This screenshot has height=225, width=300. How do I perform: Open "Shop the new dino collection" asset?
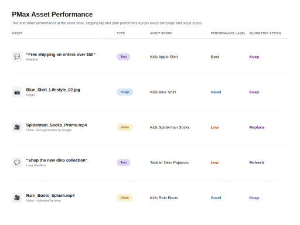click(x=57, y=161)
